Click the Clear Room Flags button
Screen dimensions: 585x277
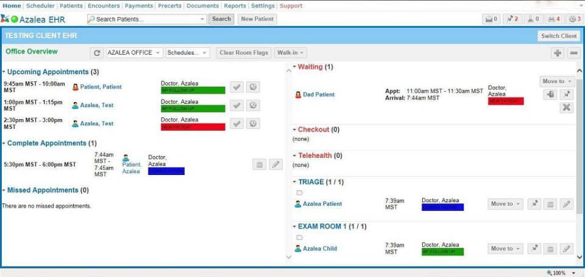coord(244,53)
